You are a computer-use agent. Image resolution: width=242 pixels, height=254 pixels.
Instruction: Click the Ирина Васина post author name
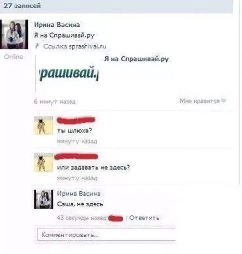point(57,25)
